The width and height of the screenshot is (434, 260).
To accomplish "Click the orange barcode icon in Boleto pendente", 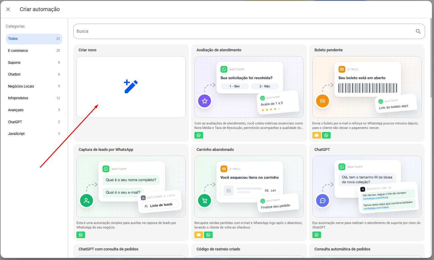I will (323, 101).
